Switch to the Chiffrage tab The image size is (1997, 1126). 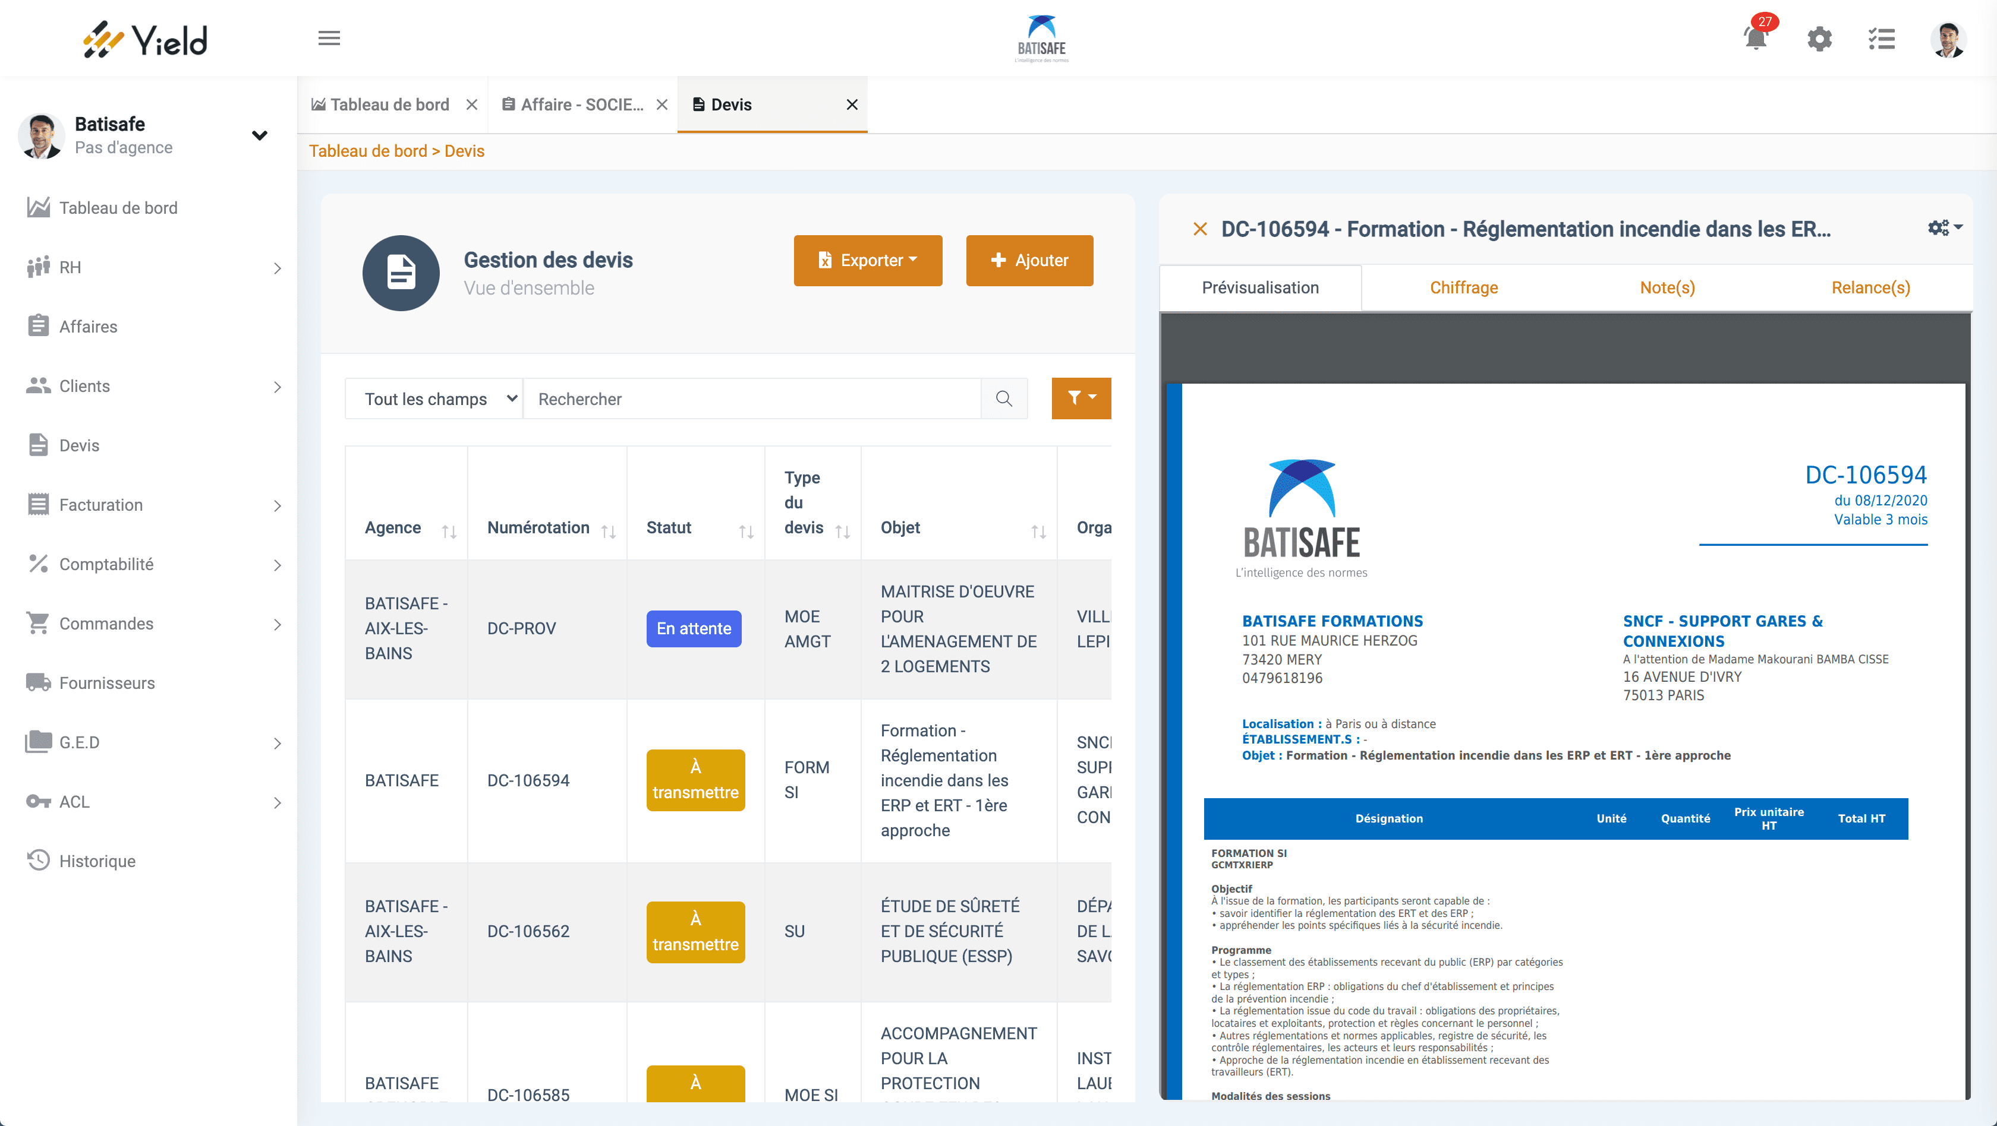pyautogui.click(x=1464, y=287)
